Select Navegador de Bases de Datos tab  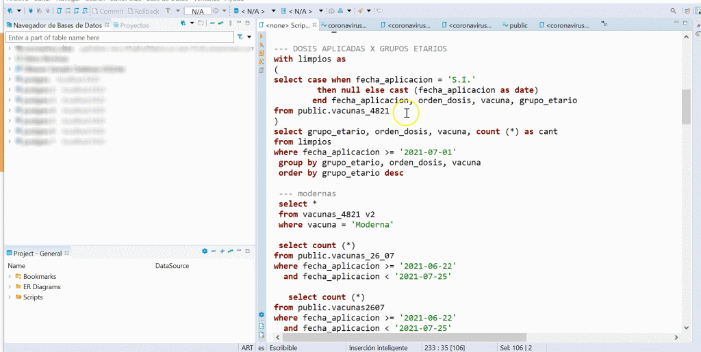pos(58,25)
